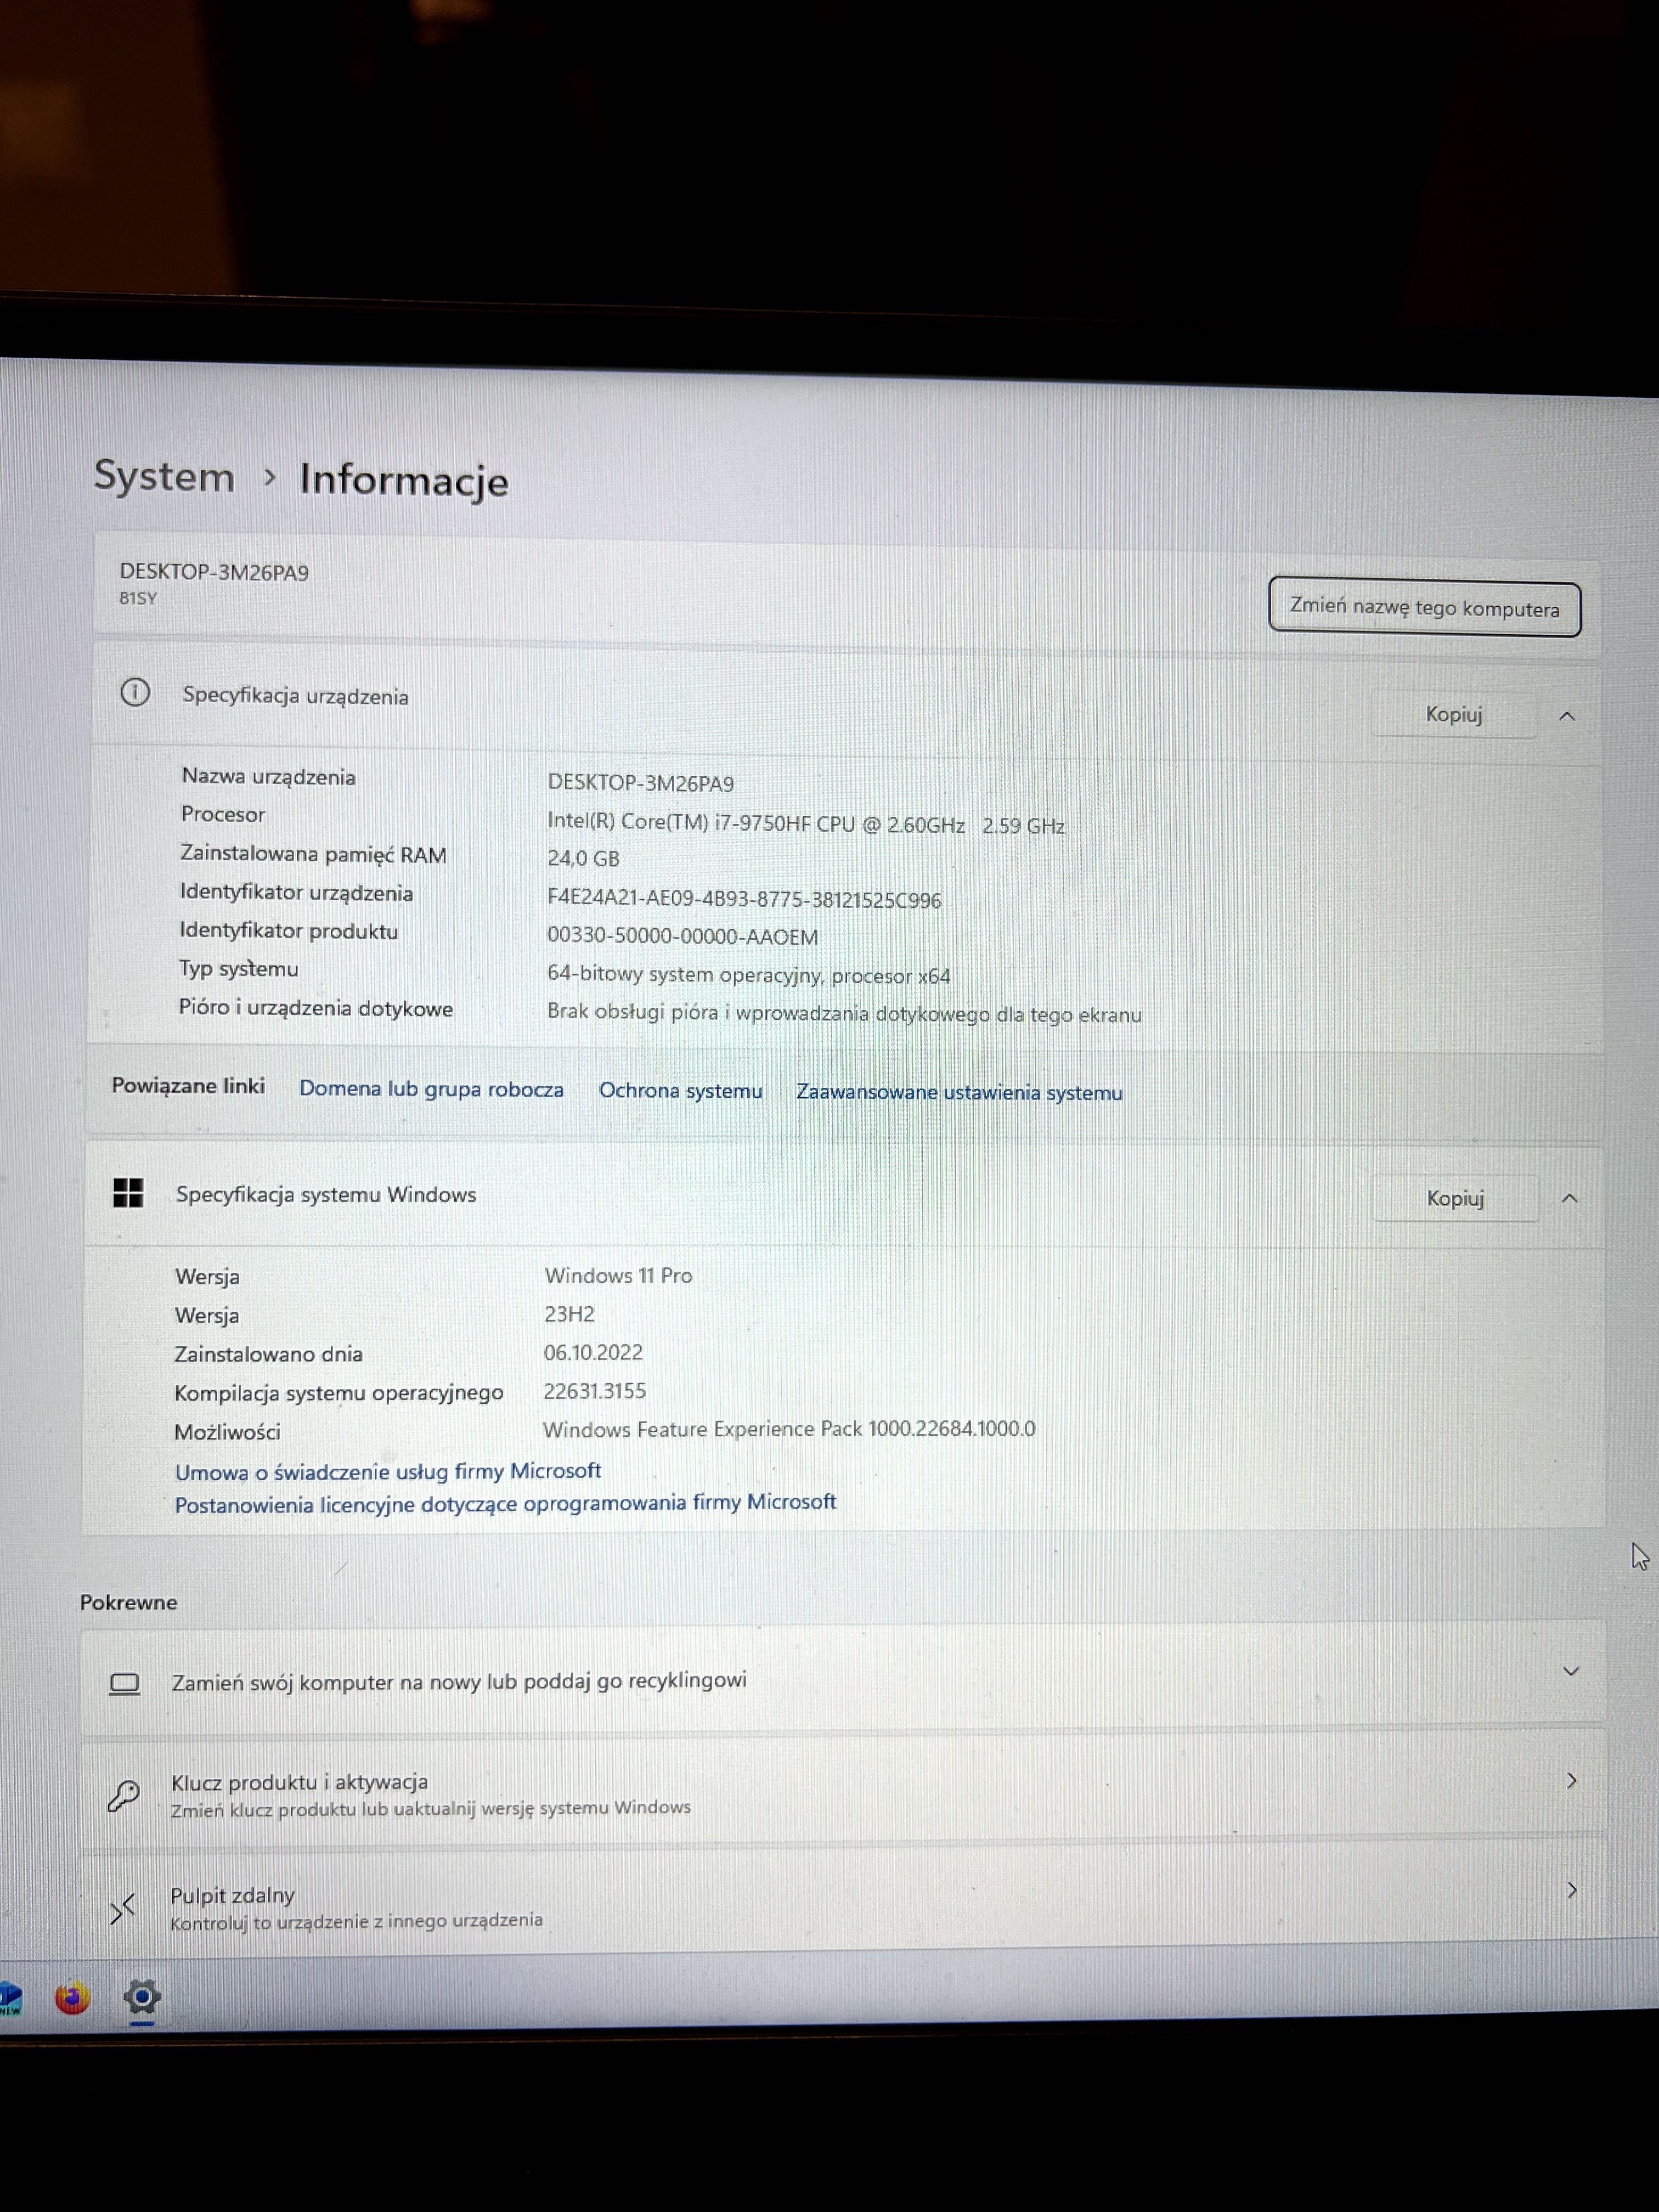Click the build number 22631.3155
This screenshot has height=2212, width=1659.
point(594,1391)
